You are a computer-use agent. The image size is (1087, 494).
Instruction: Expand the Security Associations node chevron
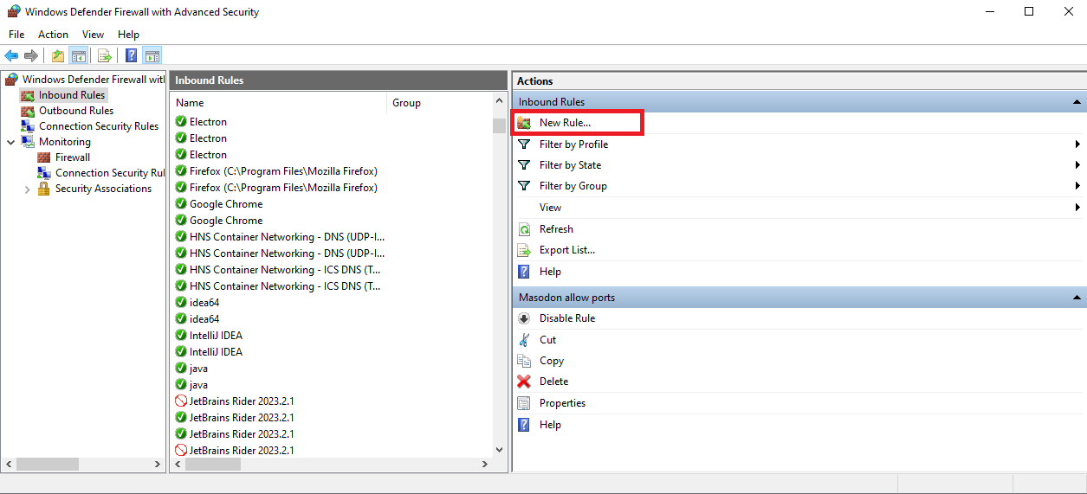[x=28, y=189]
